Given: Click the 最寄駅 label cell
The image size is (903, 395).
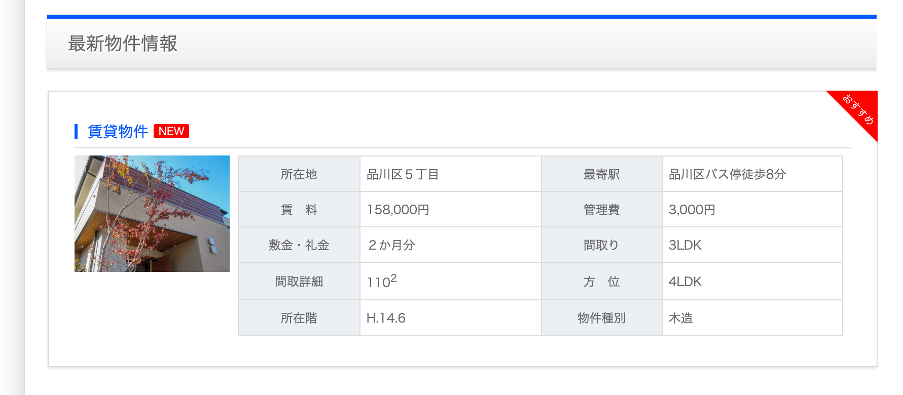Looking at the screenshot, I should pos(602,174).
